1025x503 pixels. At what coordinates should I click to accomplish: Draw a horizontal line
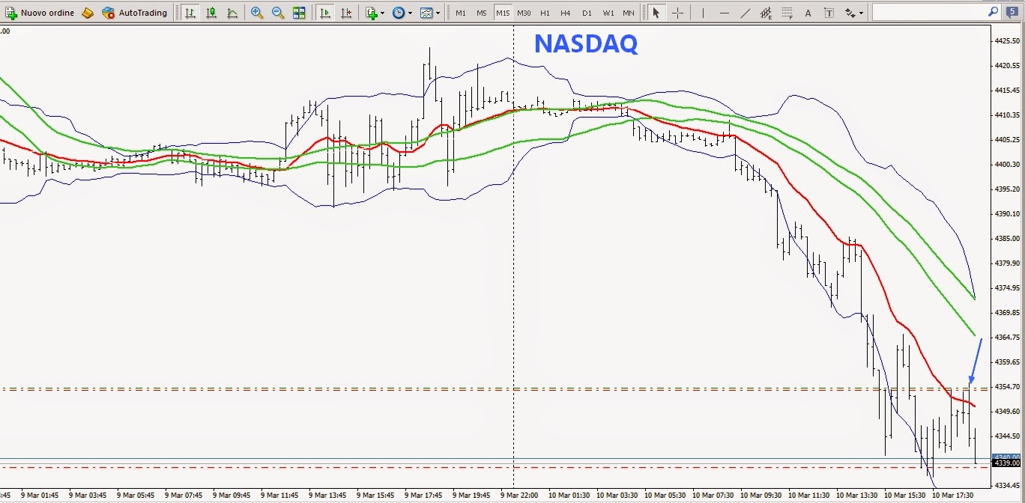point(724,13)
